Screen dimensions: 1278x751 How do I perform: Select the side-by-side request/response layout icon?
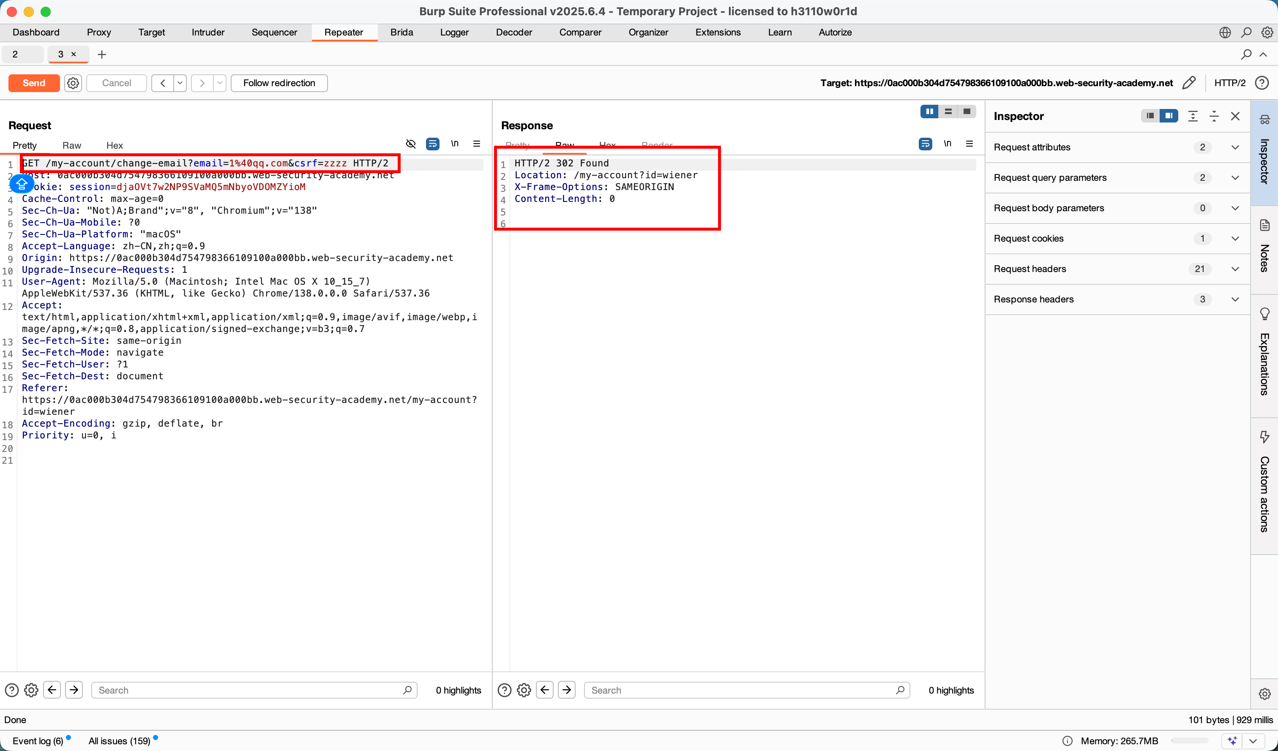pyautogui.click(x=929, y=112)
